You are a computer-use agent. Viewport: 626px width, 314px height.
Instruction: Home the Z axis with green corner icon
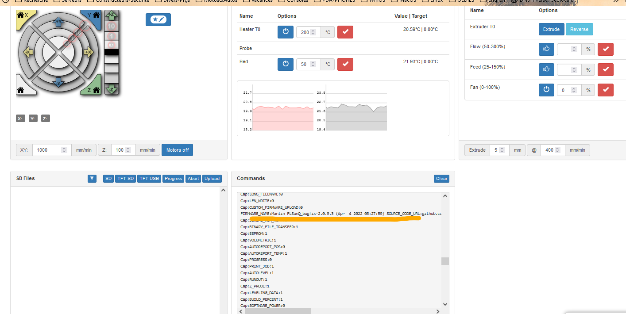tap(95, 87)
